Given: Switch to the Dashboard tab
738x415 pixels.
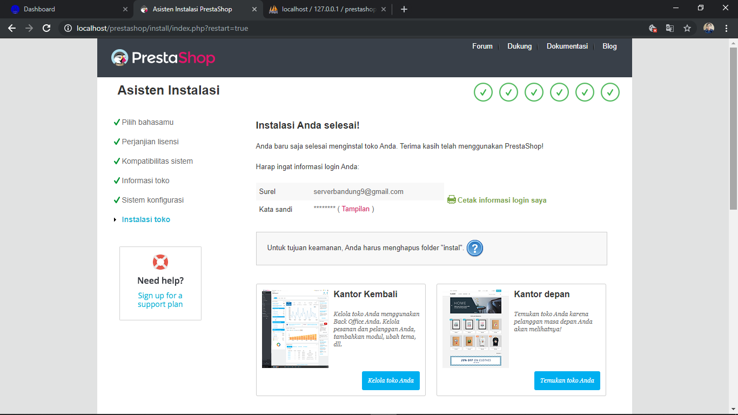Looking at the screenshot, I should pyautogui.click(x=68, y=9).
